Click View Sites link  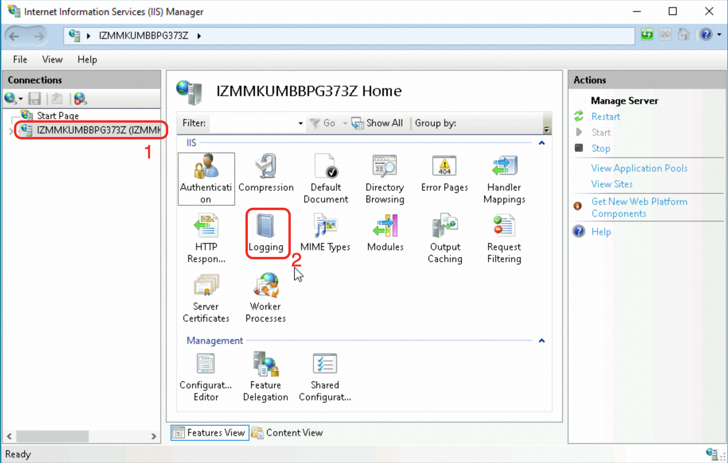611,184
